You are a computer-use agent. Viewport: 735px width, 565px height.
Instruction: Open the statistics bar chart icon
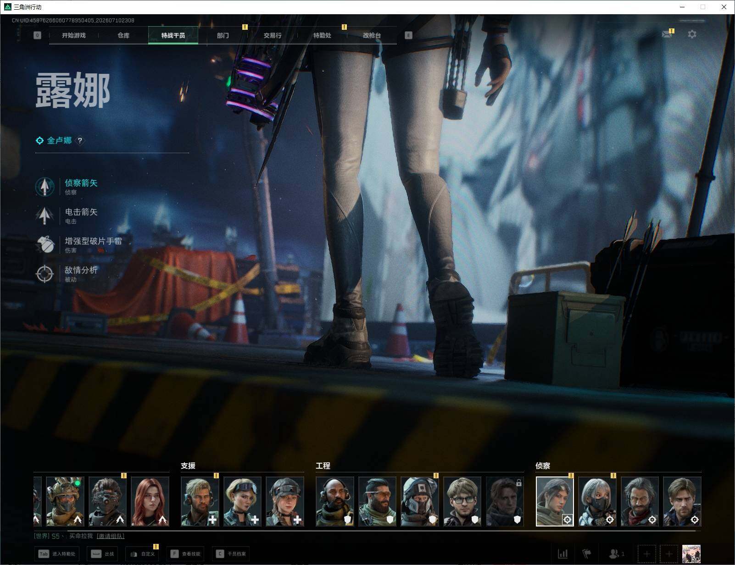click(x=562, y=554)
